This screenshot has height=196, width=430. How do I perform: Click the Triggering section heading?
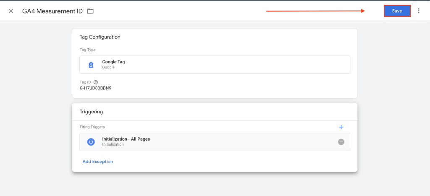pyautogui.click(x=91, y=112)
